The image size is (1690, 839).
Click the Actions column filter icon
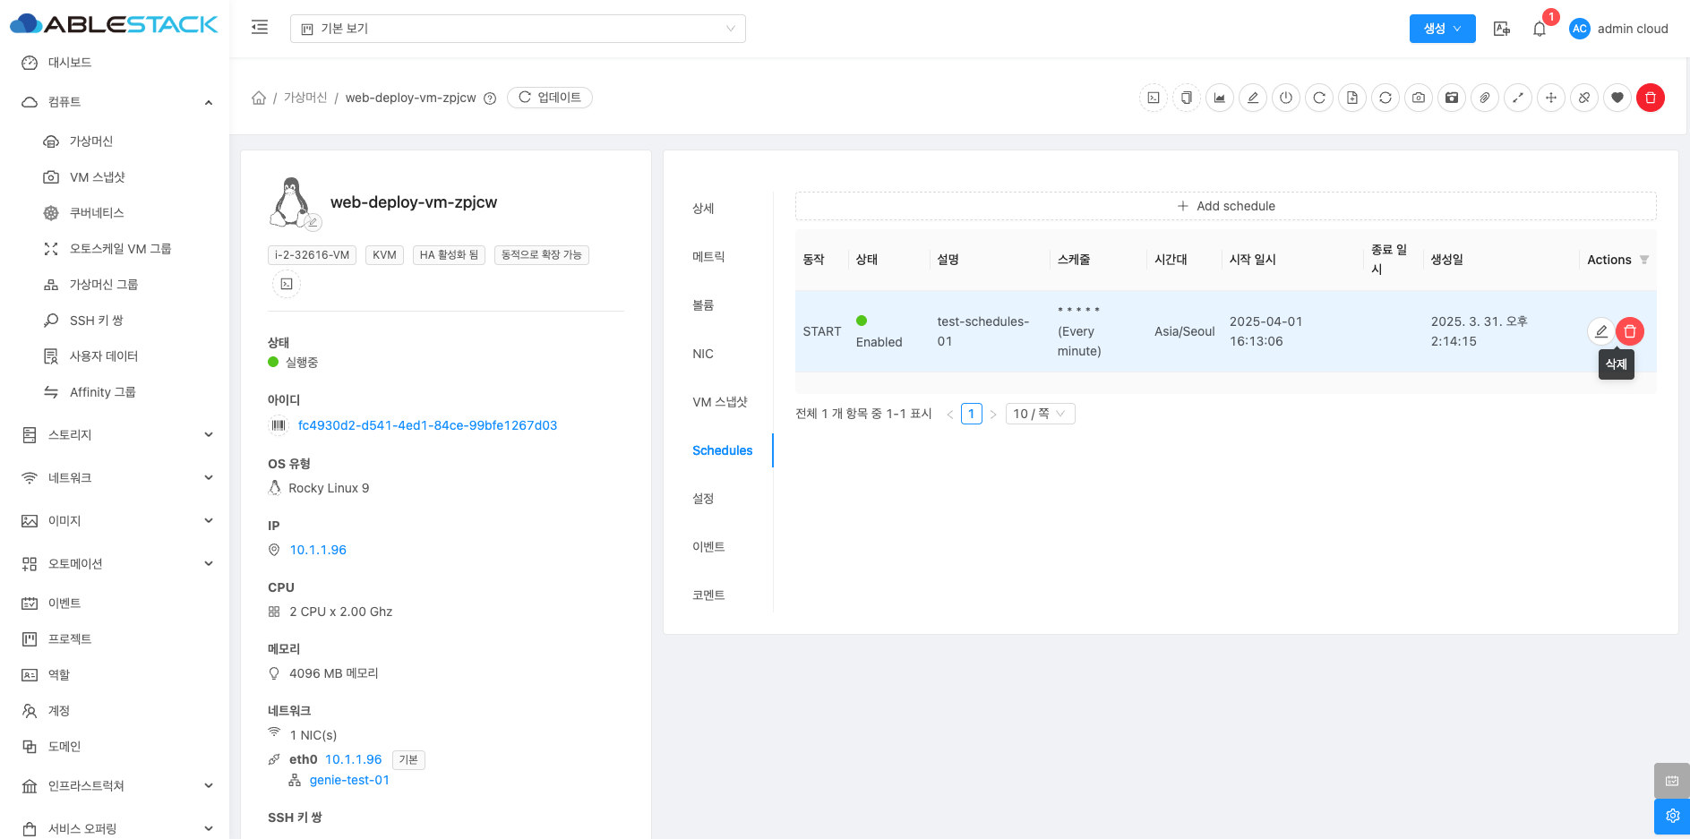click(1643, 260)
